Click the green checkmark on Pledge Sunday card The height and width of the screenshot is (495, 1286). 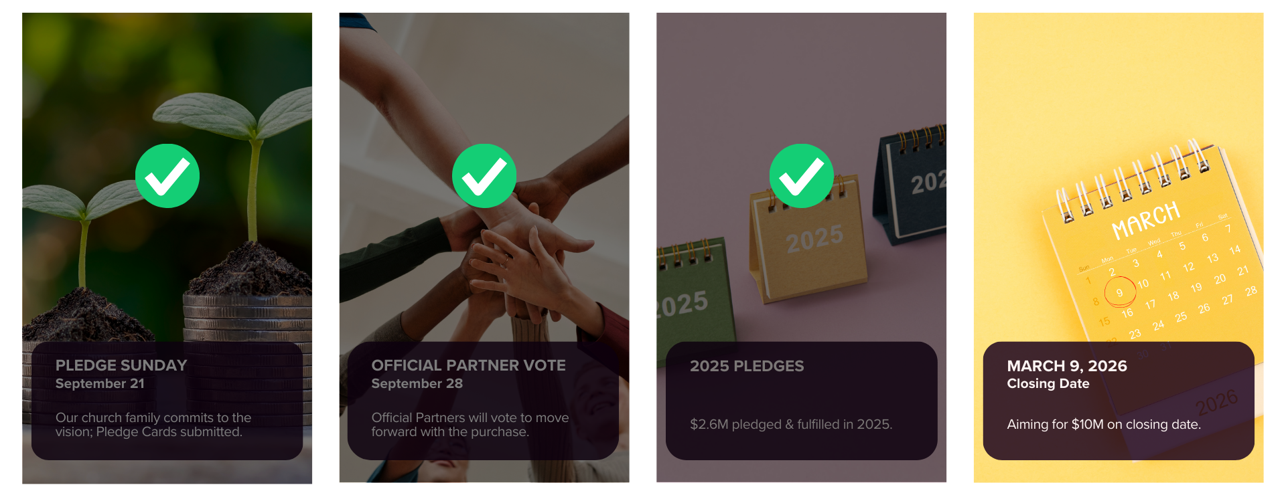click(x=167, y=176)
